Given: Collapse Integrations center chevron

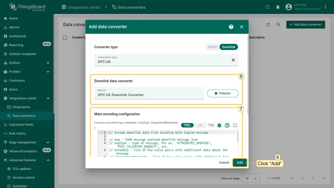Looking at the screenshot, I should click(48, 98).
